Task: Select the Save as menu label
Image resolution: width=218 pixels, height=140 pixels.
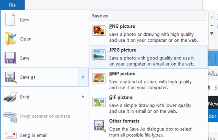Action: (28, 77)
